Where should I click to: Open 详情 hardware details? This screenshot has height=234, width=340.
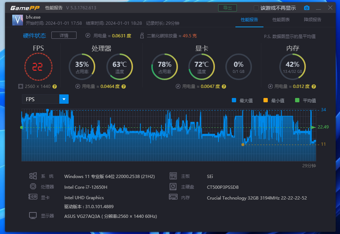pos(64,35)
